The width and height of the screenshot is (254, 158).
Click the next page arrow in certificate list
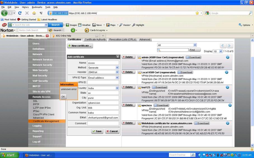(x=230, y=46)
